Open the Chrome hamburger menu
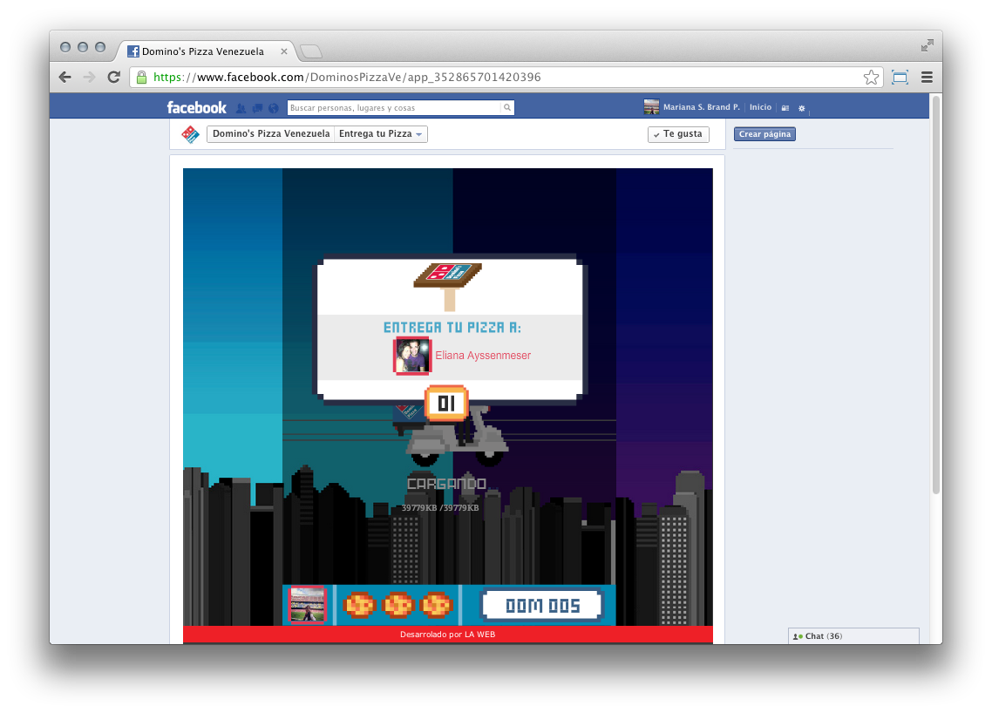 coord(927,78)
